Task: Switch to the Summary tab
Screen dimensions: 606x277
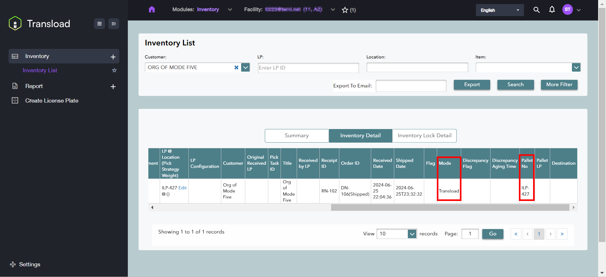Action: coord(297,136)
